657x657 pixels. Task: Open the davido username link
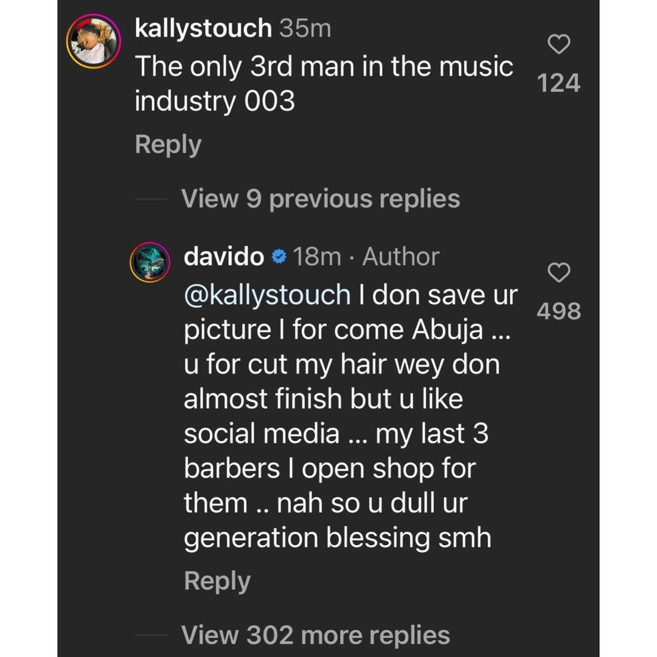click(x=223, y=257)
